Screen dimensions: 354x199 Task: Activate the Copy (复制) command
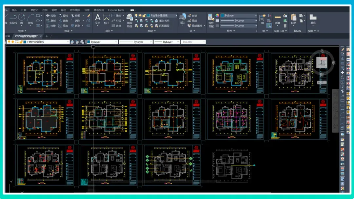click(x=51, y=21)
